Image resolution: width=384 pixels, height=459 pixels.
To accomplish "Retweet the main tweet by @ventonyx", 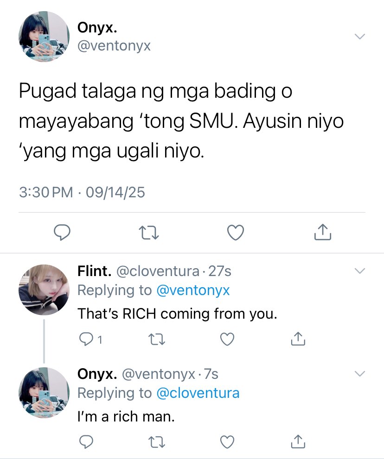I will click(148, 233).
